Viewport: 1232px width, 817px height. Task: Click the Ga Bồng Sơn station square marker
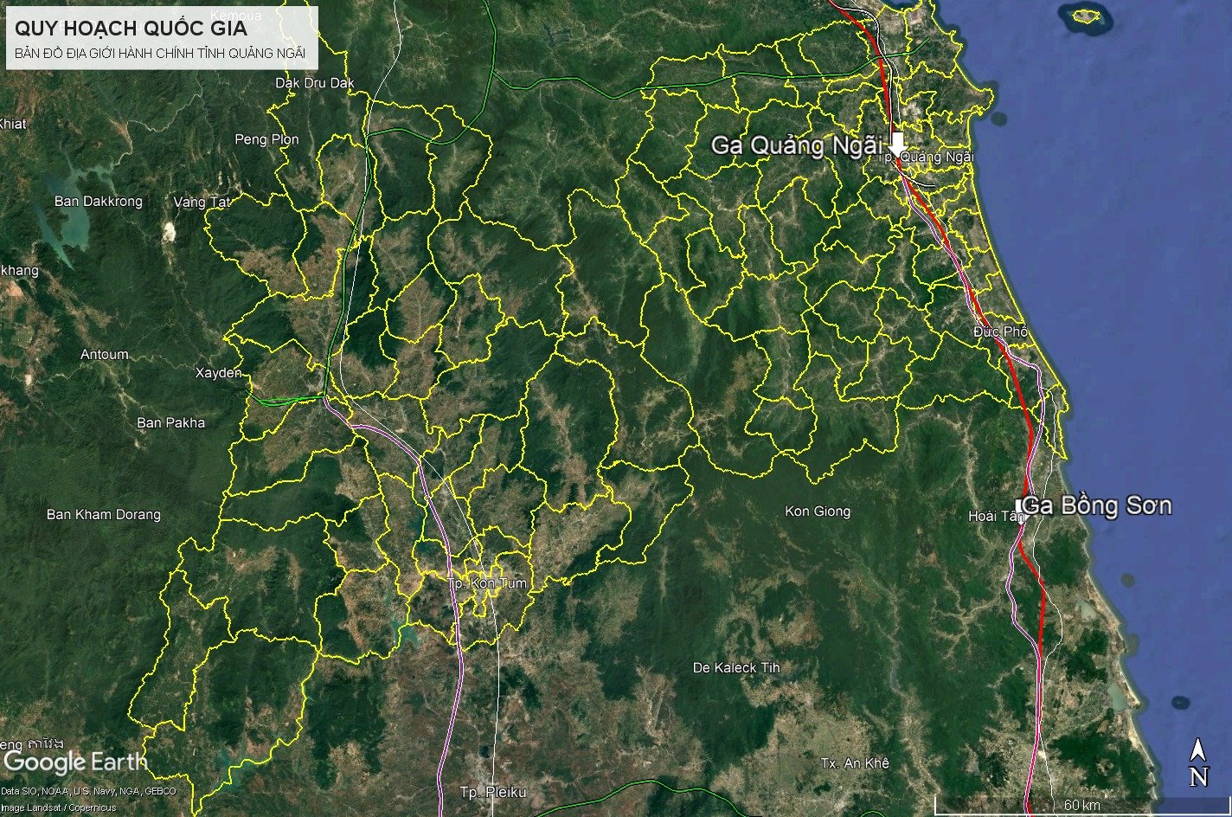1019,505
